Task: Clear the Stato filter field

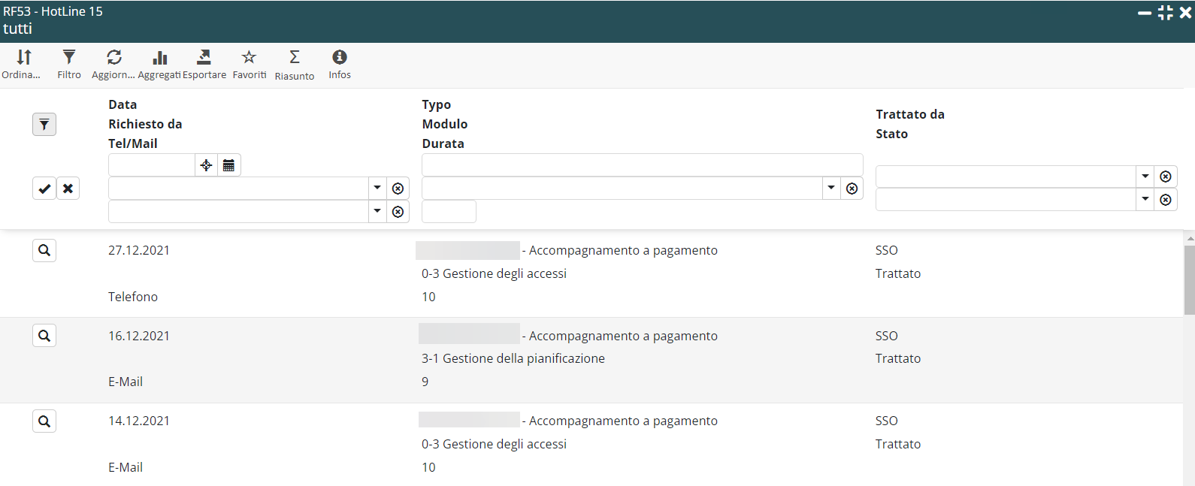Action: click(1166, 200)
